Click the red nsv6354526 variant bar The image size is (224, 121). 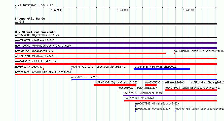coord(90,53)
